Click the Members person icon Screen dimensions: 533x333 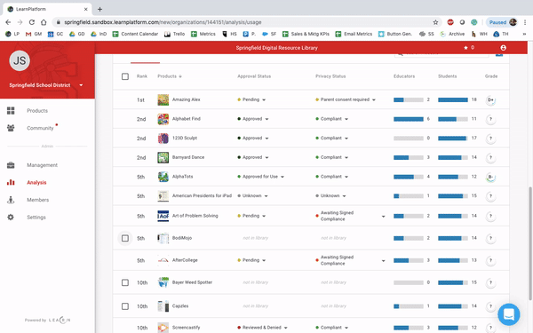click(x=11, y=200)
